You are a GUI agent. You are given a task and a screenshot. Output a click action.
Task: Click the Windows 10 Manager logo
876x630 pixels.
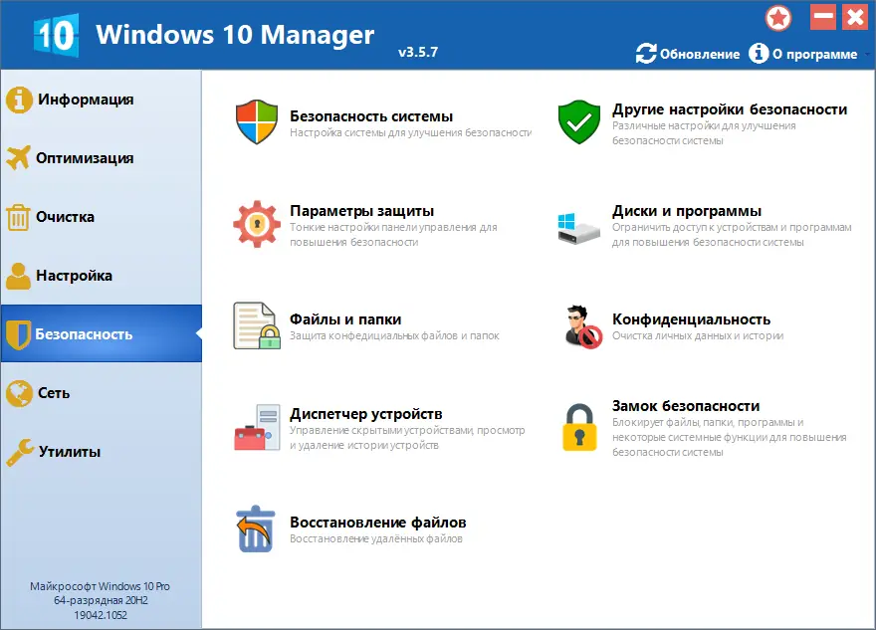(x=56, y=35)
